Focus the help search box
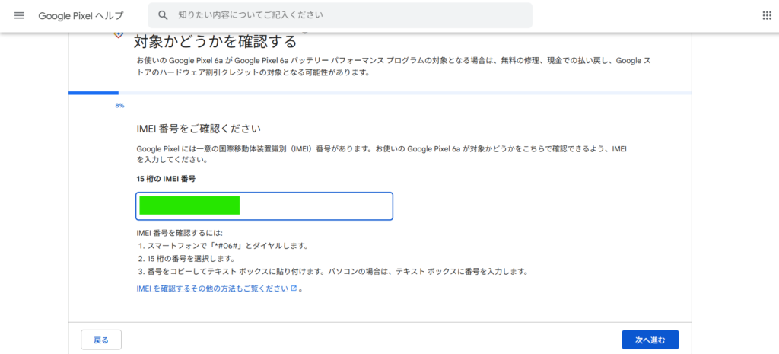This screenshot has height=354, width=779. [x=340, y=15]
